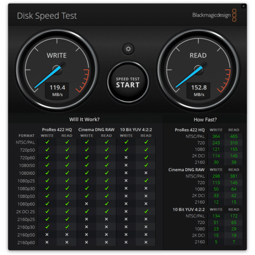Click 10 Bit YUV NTSC/PAL read value 172
The image size is (255, 255).
point(234,216)
